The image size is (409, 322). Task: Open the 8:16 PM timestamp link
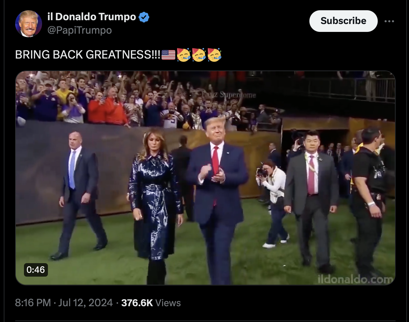pos(33,303)
